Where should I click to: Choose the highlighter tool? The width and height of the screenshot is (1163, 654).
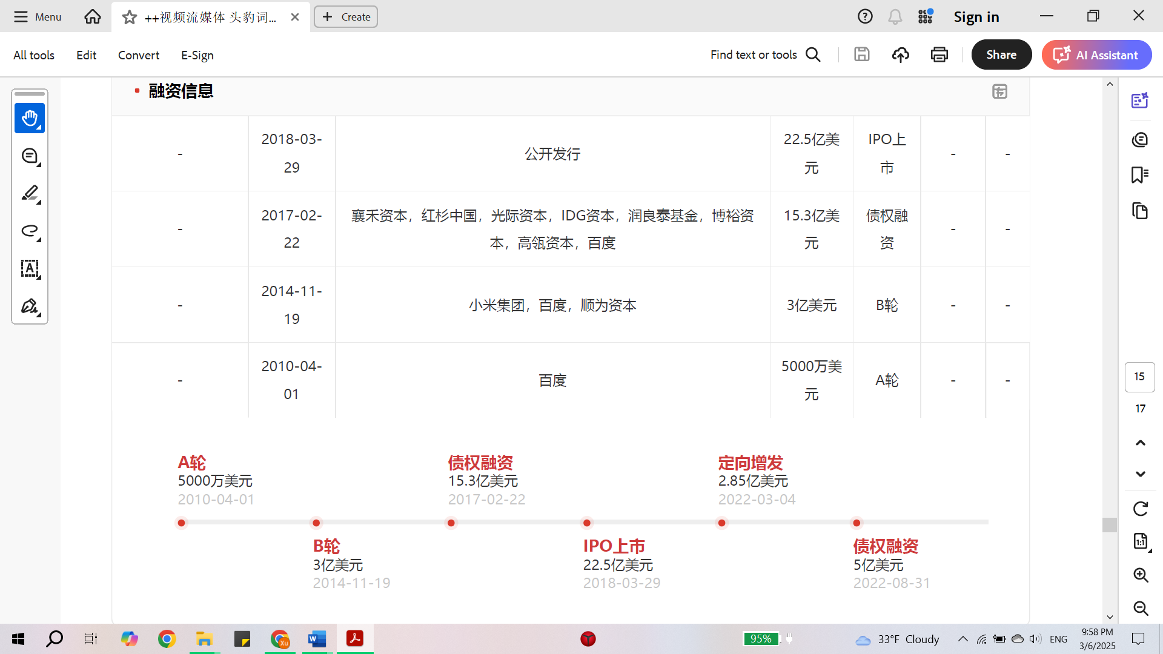(30, 193)
